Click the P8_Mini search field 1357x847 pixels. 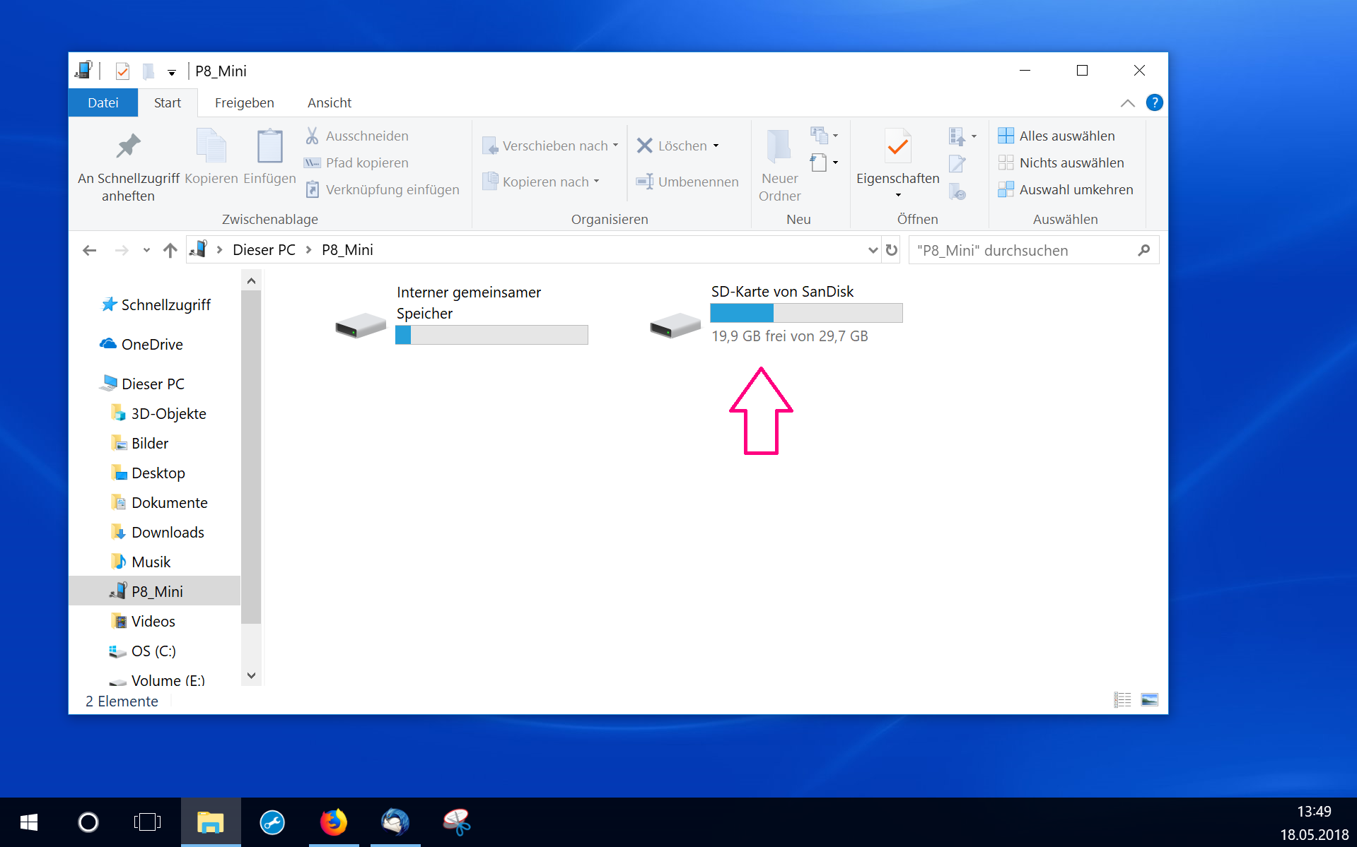point(1033,250)
